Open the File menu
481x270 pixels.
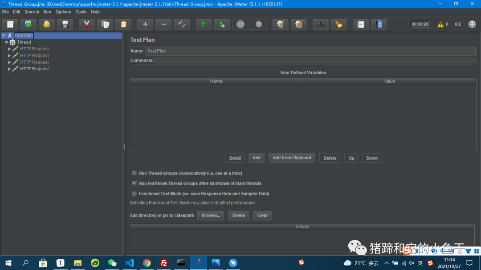click(5, 12)
